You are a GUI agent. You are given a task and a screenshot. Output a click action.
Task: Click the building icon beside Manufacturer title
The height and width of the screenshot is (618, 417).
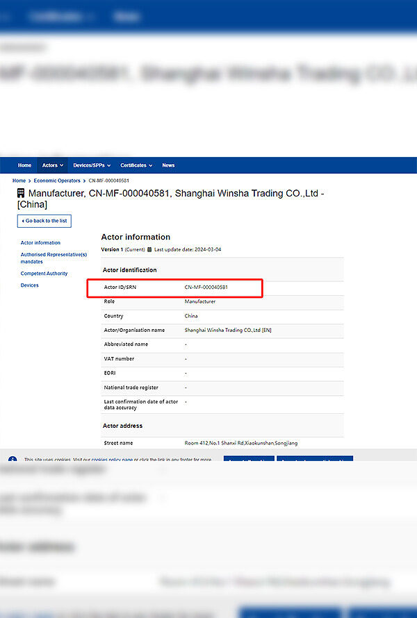pyautogui.click(x=20, y=193)
